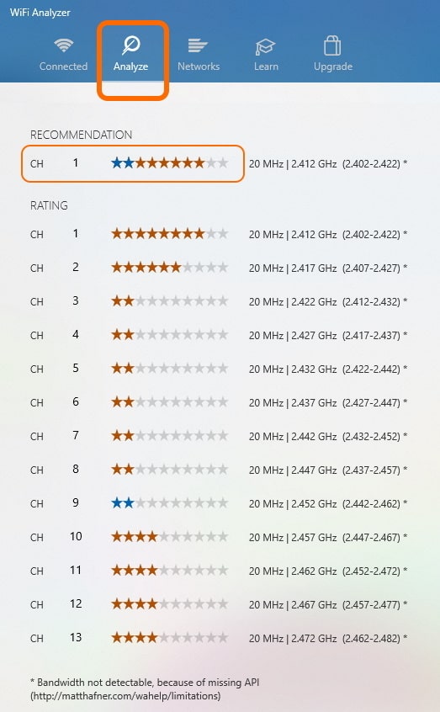
Task: Open the Connected WiFi icon tab
Action: pyautogui.click(x=64, y=45)
